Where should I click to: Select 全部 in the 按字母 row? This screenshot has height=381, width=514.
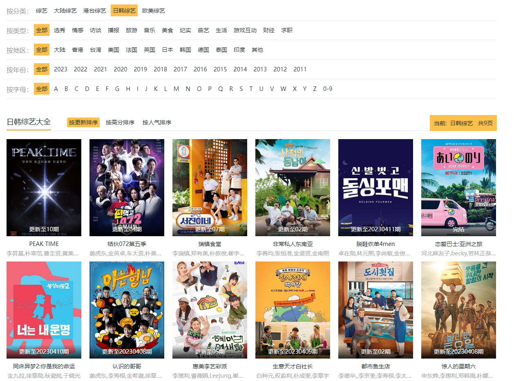(42, 89)
